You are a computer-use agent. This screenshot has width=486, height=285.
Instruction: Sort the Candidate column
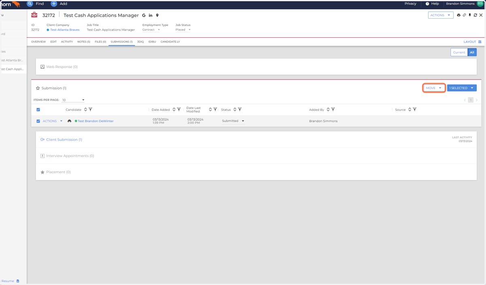tap(85, 109)
